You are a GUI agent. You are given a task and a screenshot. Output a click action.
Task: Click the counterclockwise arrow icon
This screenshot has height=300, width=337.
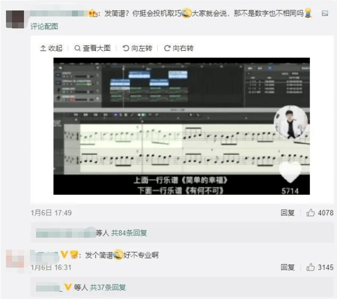coord(126,48)
